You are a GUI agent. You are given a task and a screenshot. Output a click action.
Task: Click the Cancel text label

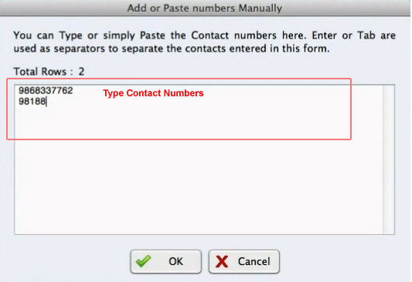click(x=254, y=261)
